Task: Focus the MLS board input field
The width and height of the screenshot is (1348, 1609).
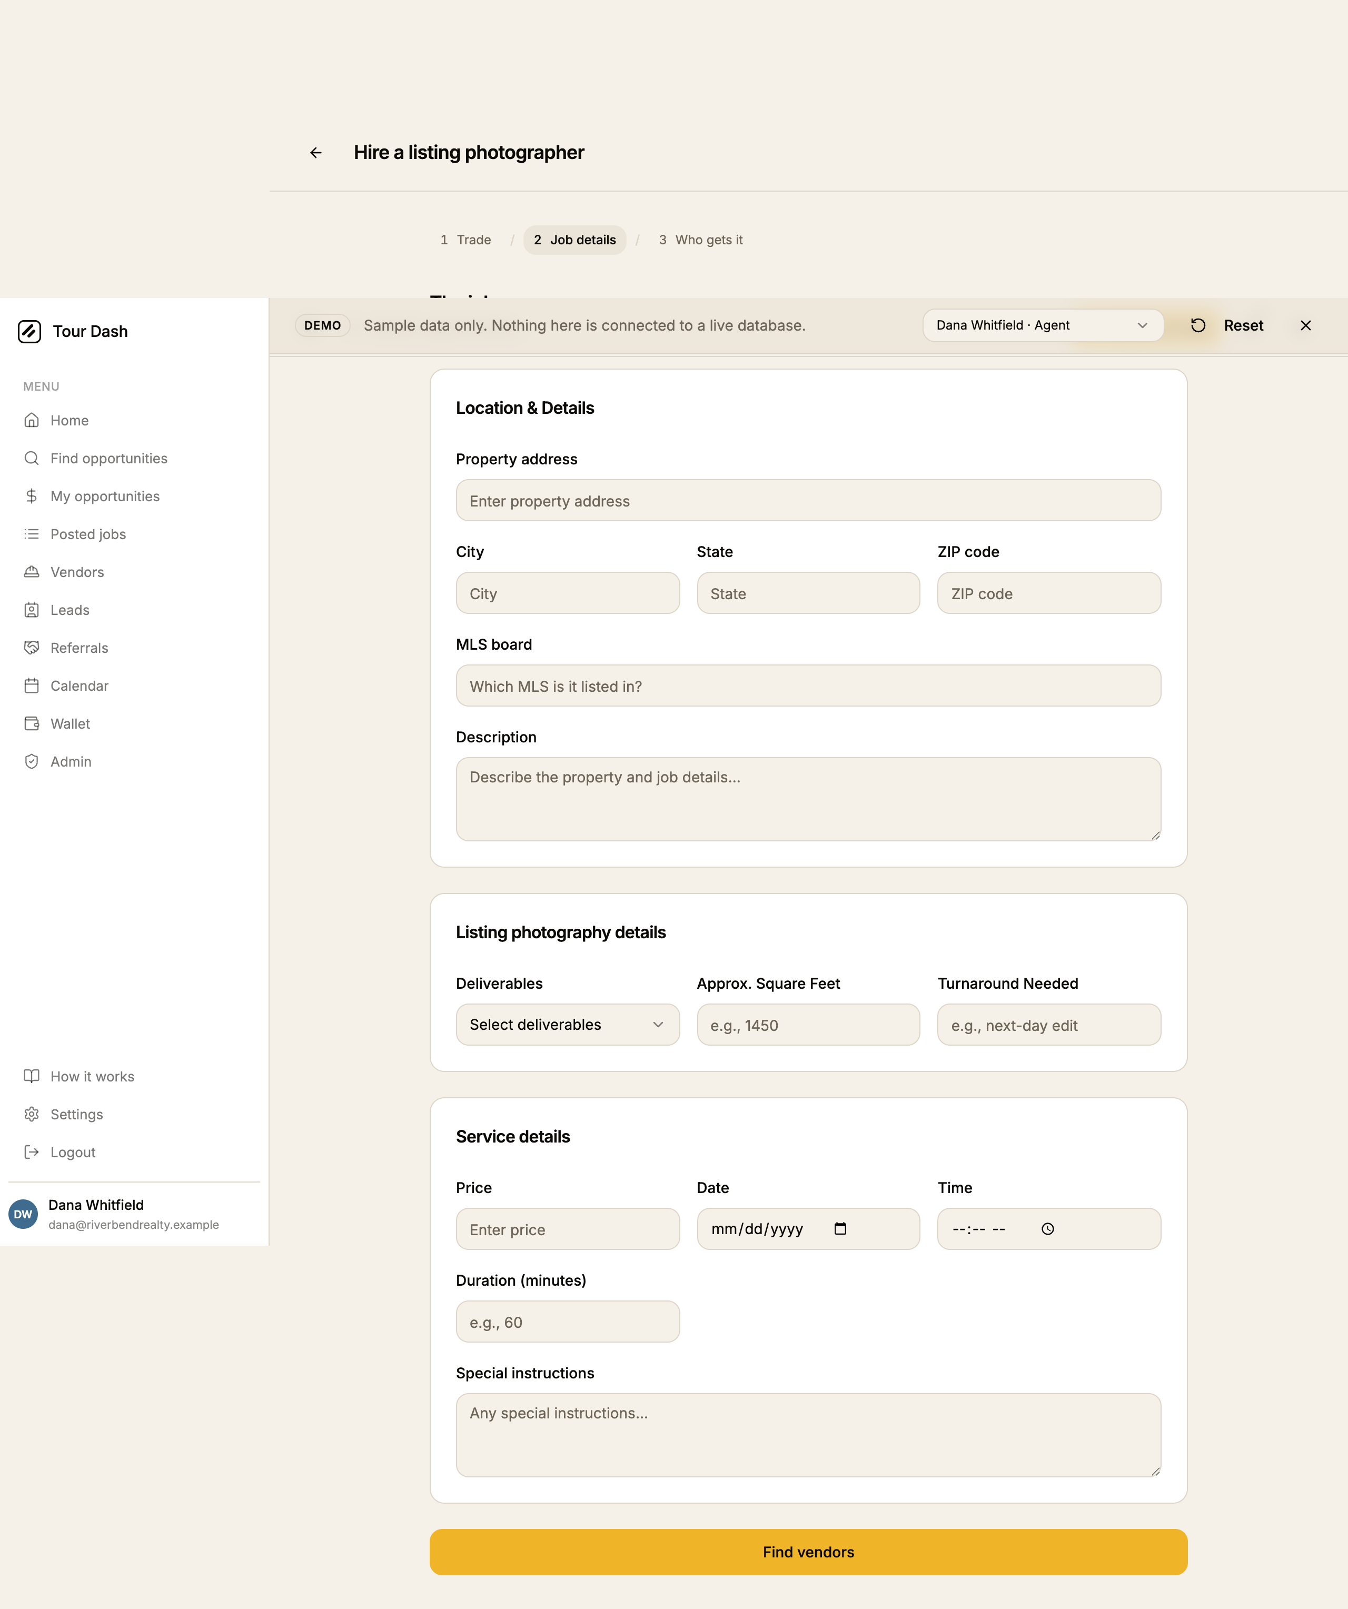Action: click(808, 686)
